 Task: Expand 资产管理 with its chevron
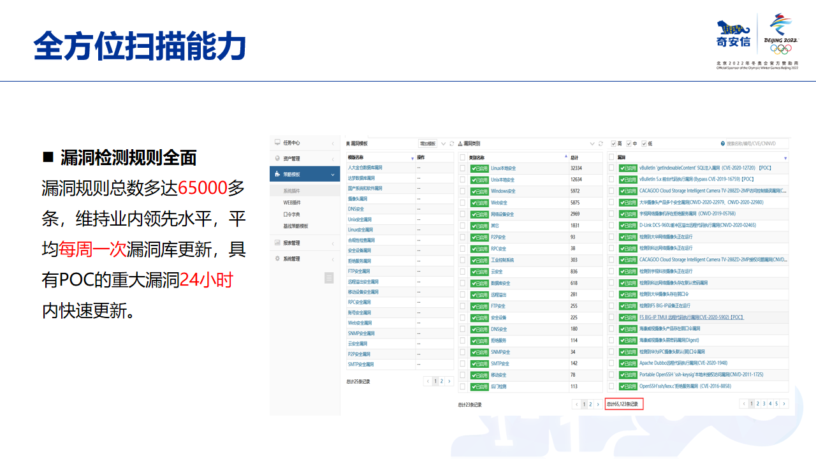click(x=332, y=159)
